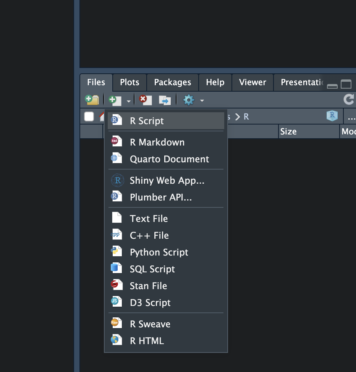This screenshot has height=372, width=356.
Task: Expand the gear More options arrow
Action: point(202,101)
